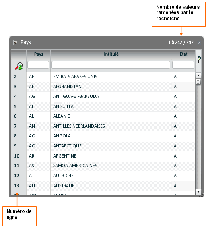
Task: Open the green question mark help icon
Action: (x=199, y=60)
